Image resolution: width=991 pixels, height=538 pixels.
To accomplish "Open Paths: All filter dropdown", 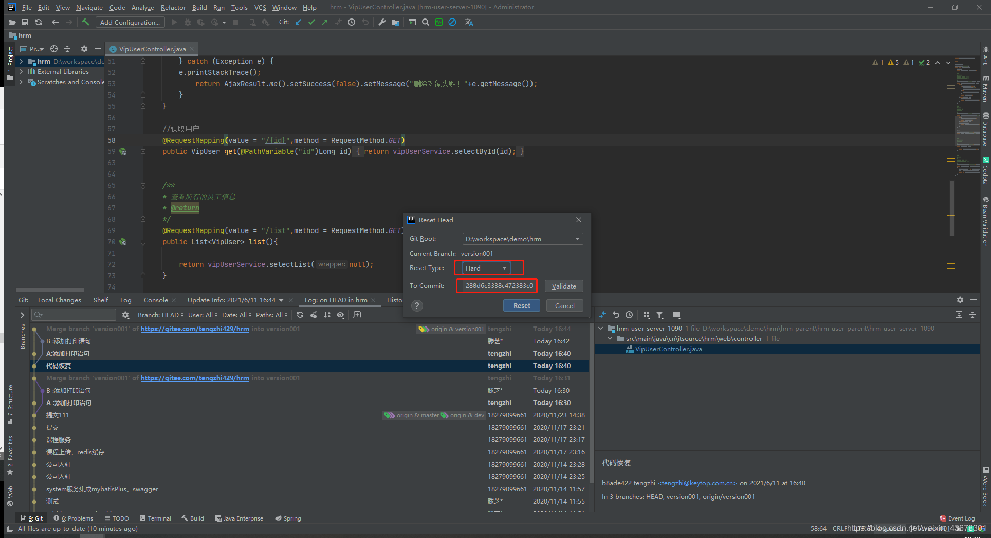I will click(271, 315).
